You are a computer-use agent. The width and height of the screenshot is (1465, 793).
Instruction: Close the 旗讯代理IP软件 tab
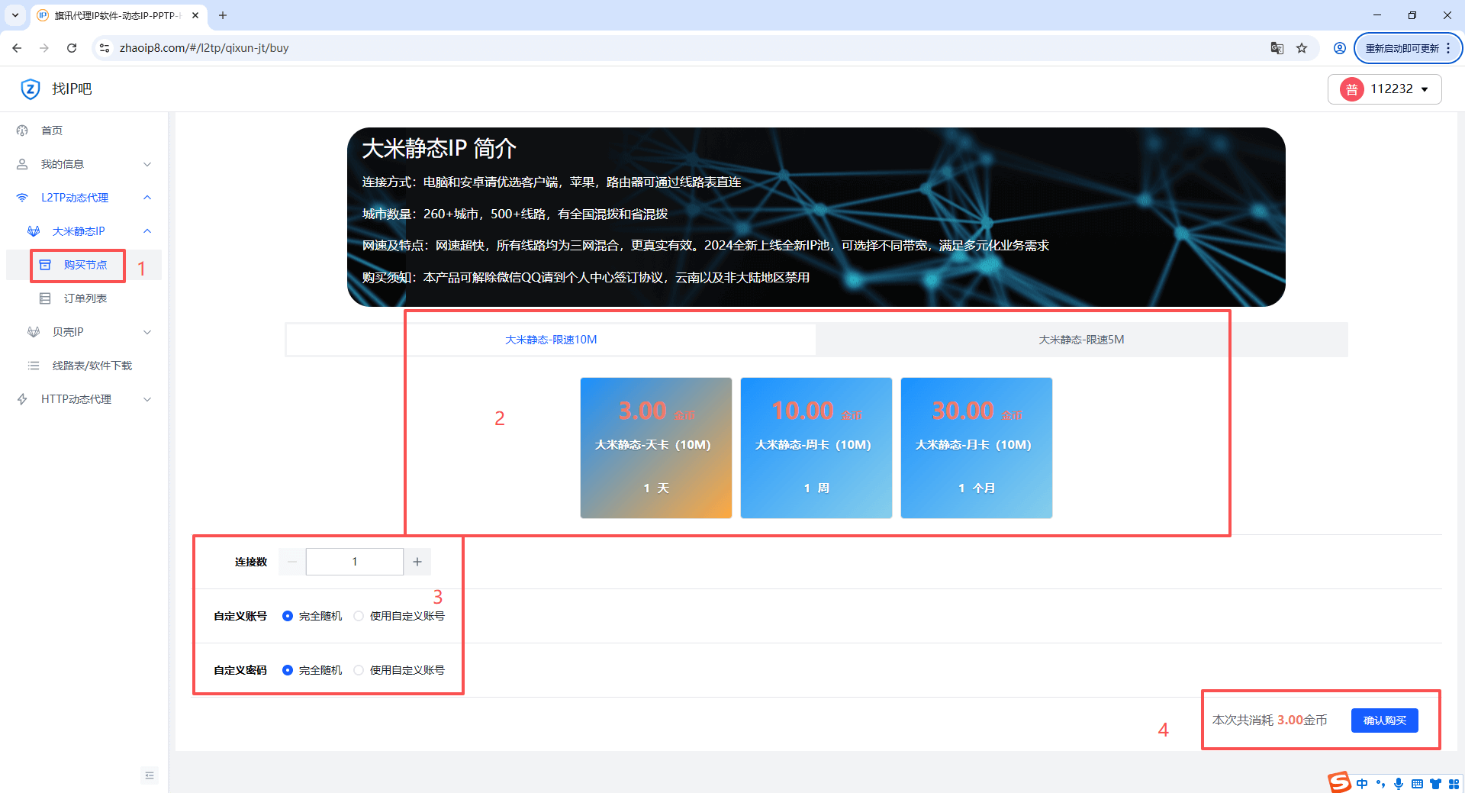[195, 15]
